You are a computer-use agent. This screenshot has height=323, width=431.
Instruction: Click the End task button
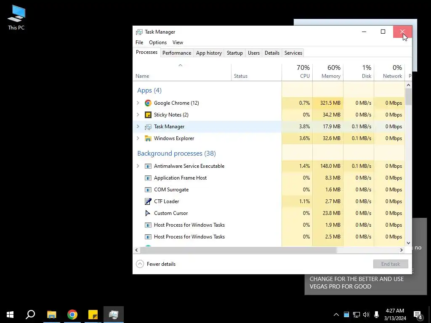(391, 264)
